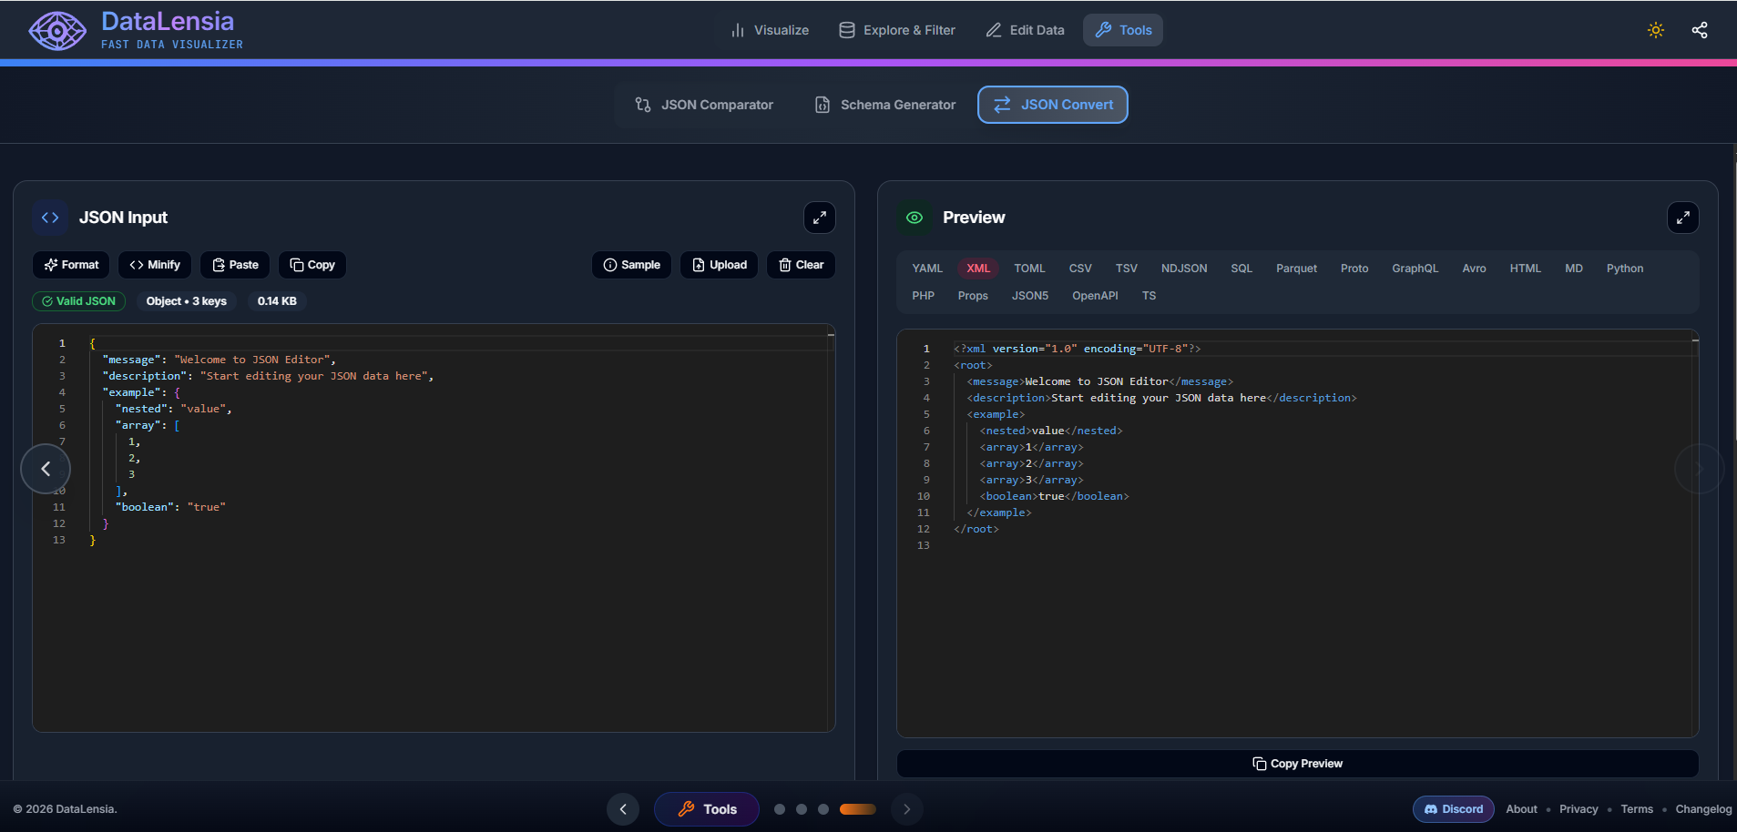Paste JSON from clipboard
Screen dimensions: 1737x832
tap(235, 265)
